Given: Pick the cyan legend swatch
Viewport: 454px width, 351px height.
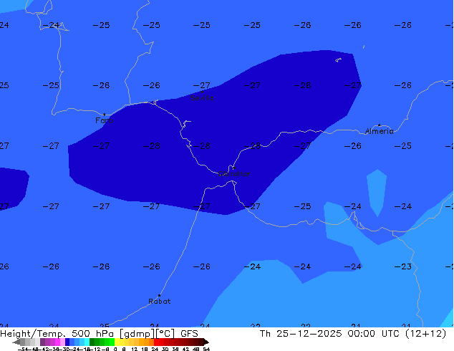Looking at the screenshot, I should 87,342.
